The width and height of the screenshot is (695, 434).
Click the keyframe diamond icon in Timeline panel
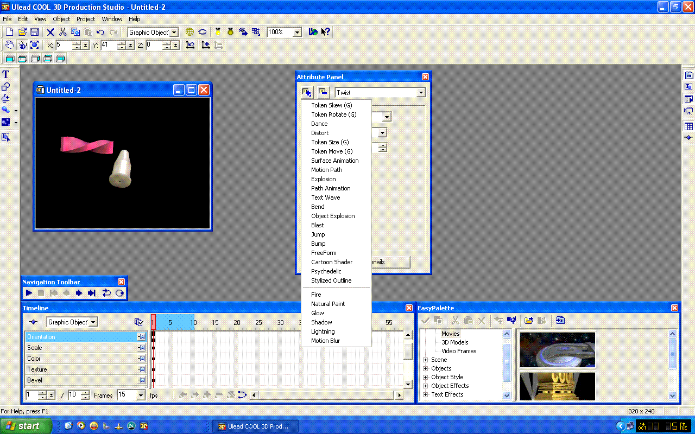click(33, 322)
